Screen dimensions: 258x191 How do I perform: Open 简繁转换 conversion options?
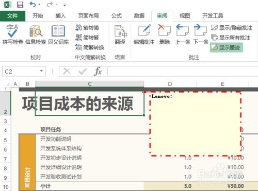(90, 47)
